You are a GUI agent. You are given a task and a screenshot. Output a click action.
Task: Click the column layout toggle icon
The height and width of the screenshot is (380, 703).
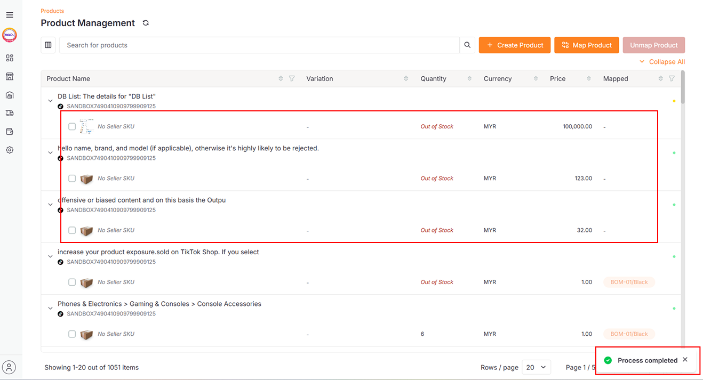coord(49,45)
